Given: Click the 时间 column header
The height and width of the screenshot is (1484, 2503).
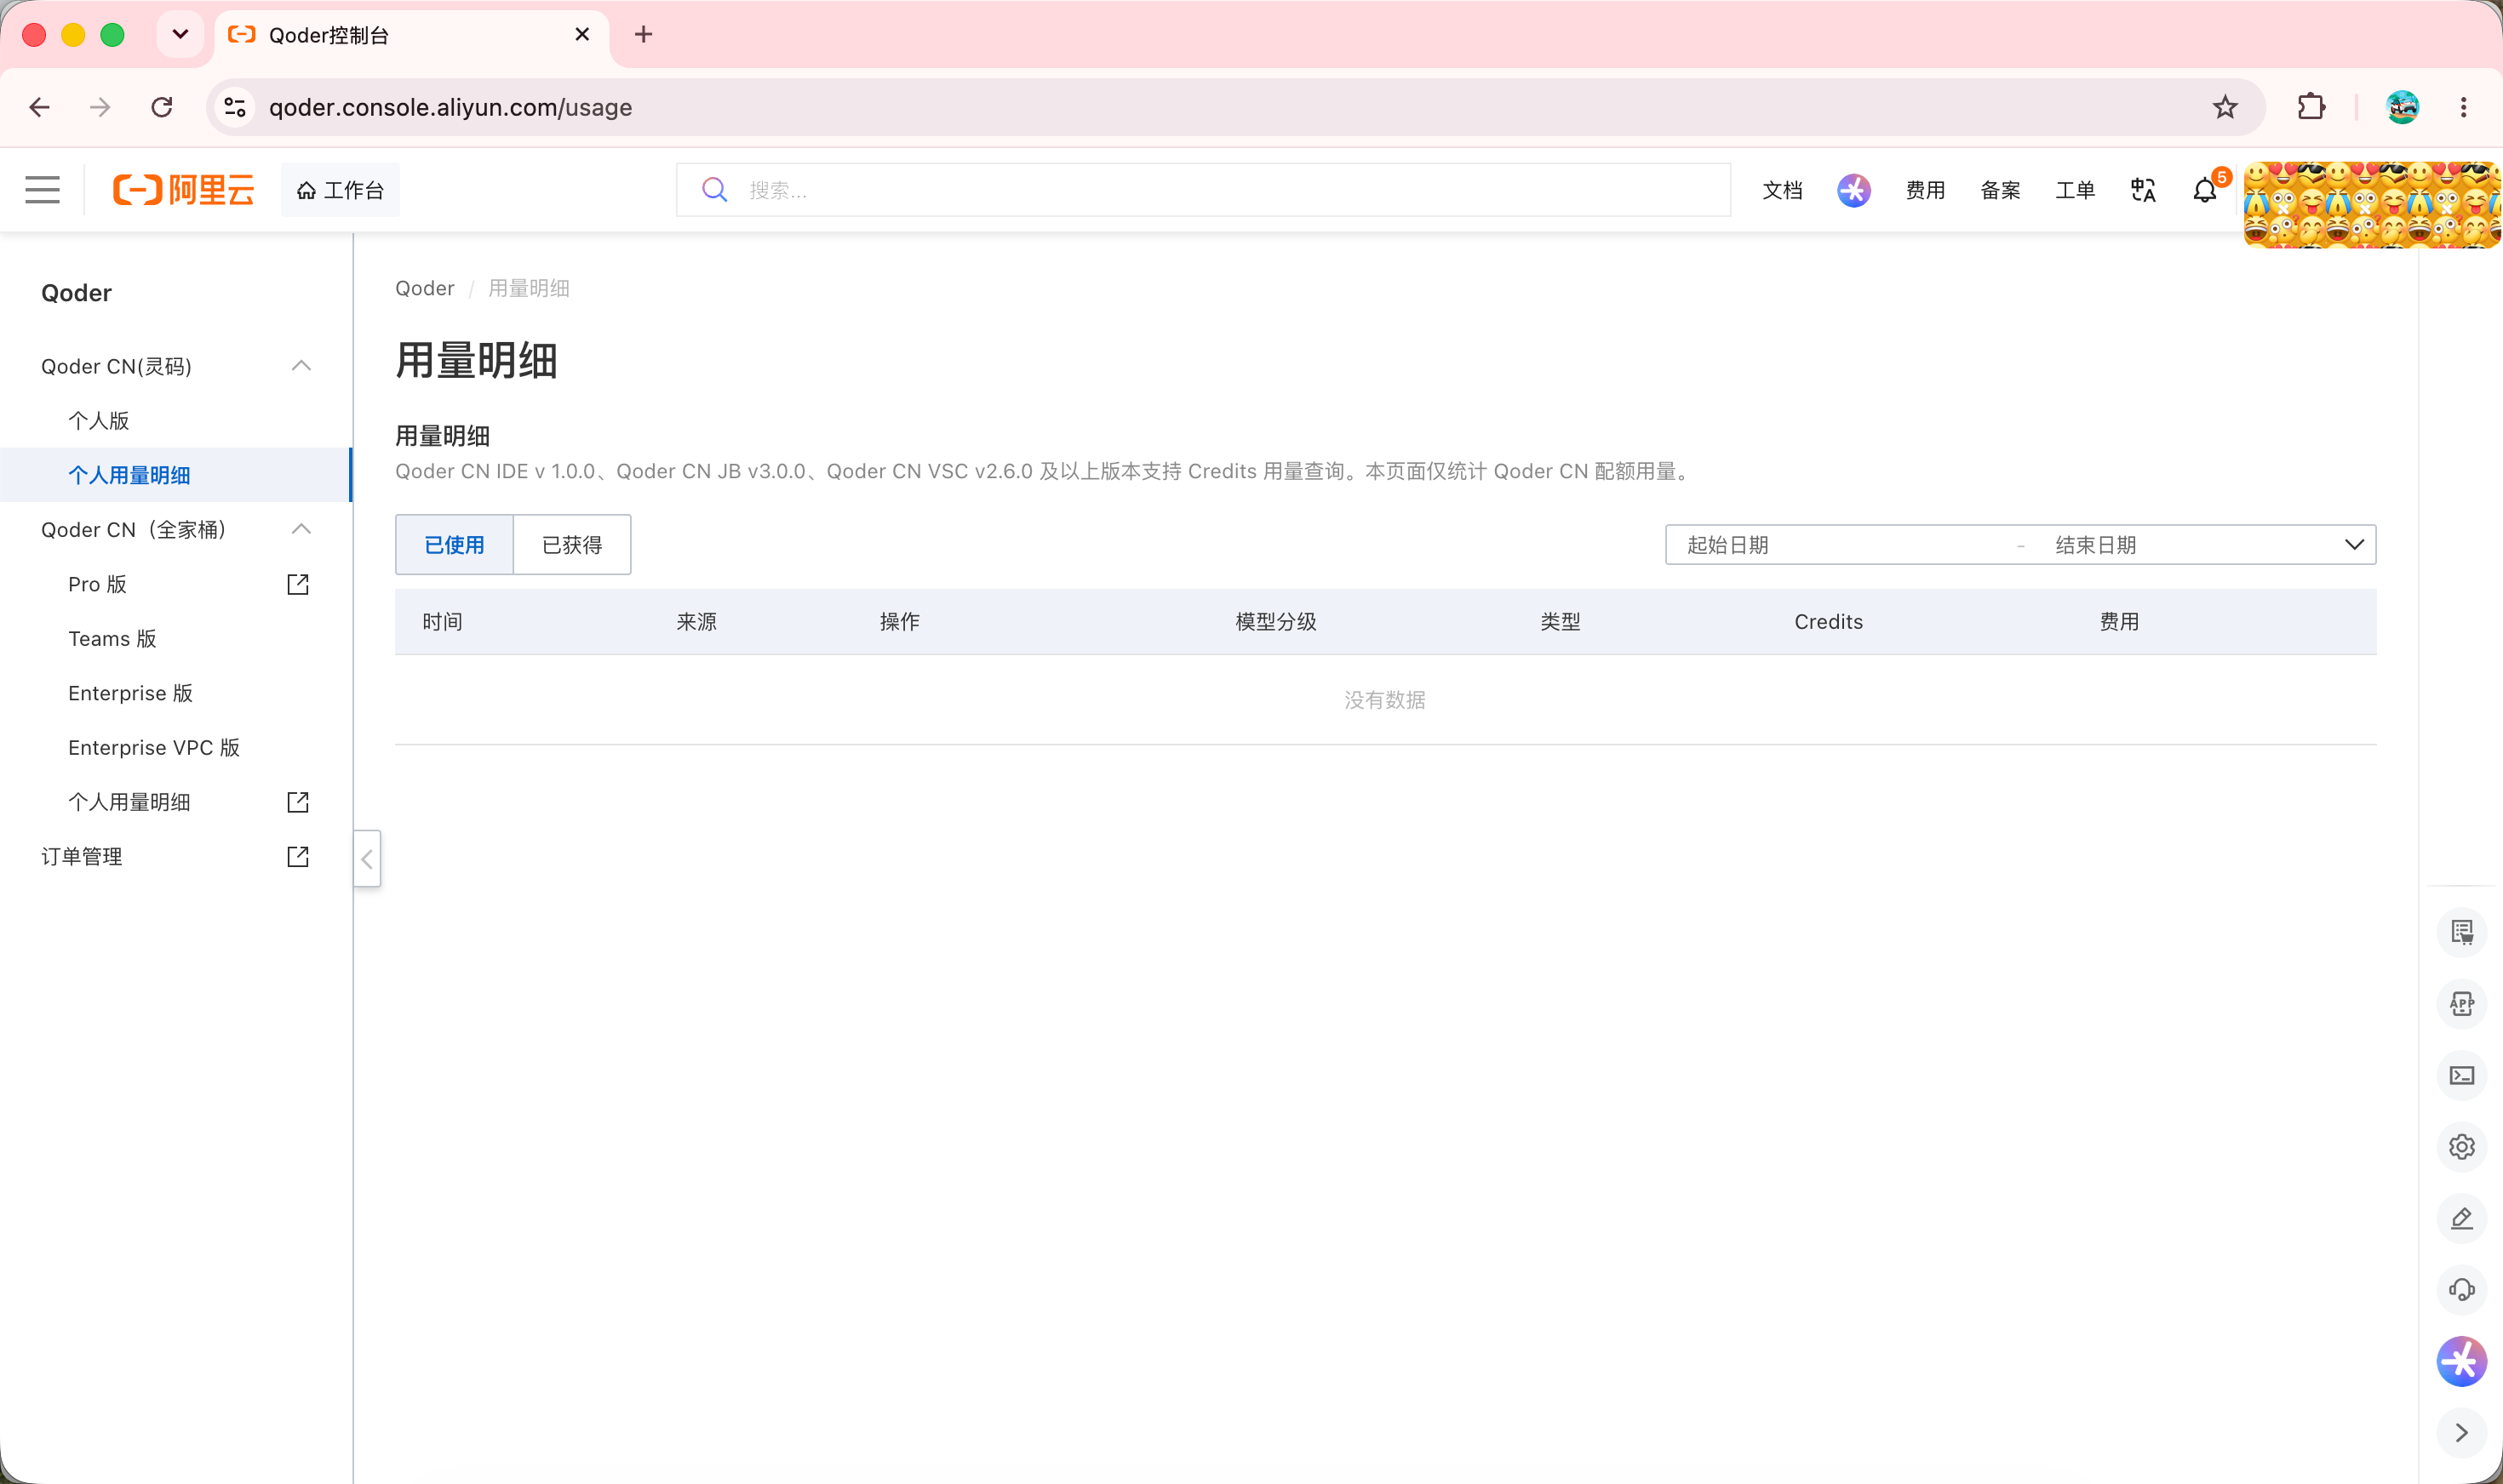Looking at the screenshot, I should [442, 622].
